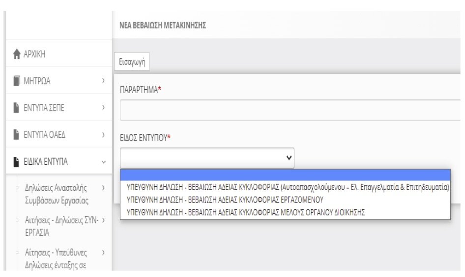Viewport: 465px width, 277px height.
Task: Open Αιτήσεις - Υπεύθυνες Δηλώσεις ένταξης item
Action: point(56,259)
